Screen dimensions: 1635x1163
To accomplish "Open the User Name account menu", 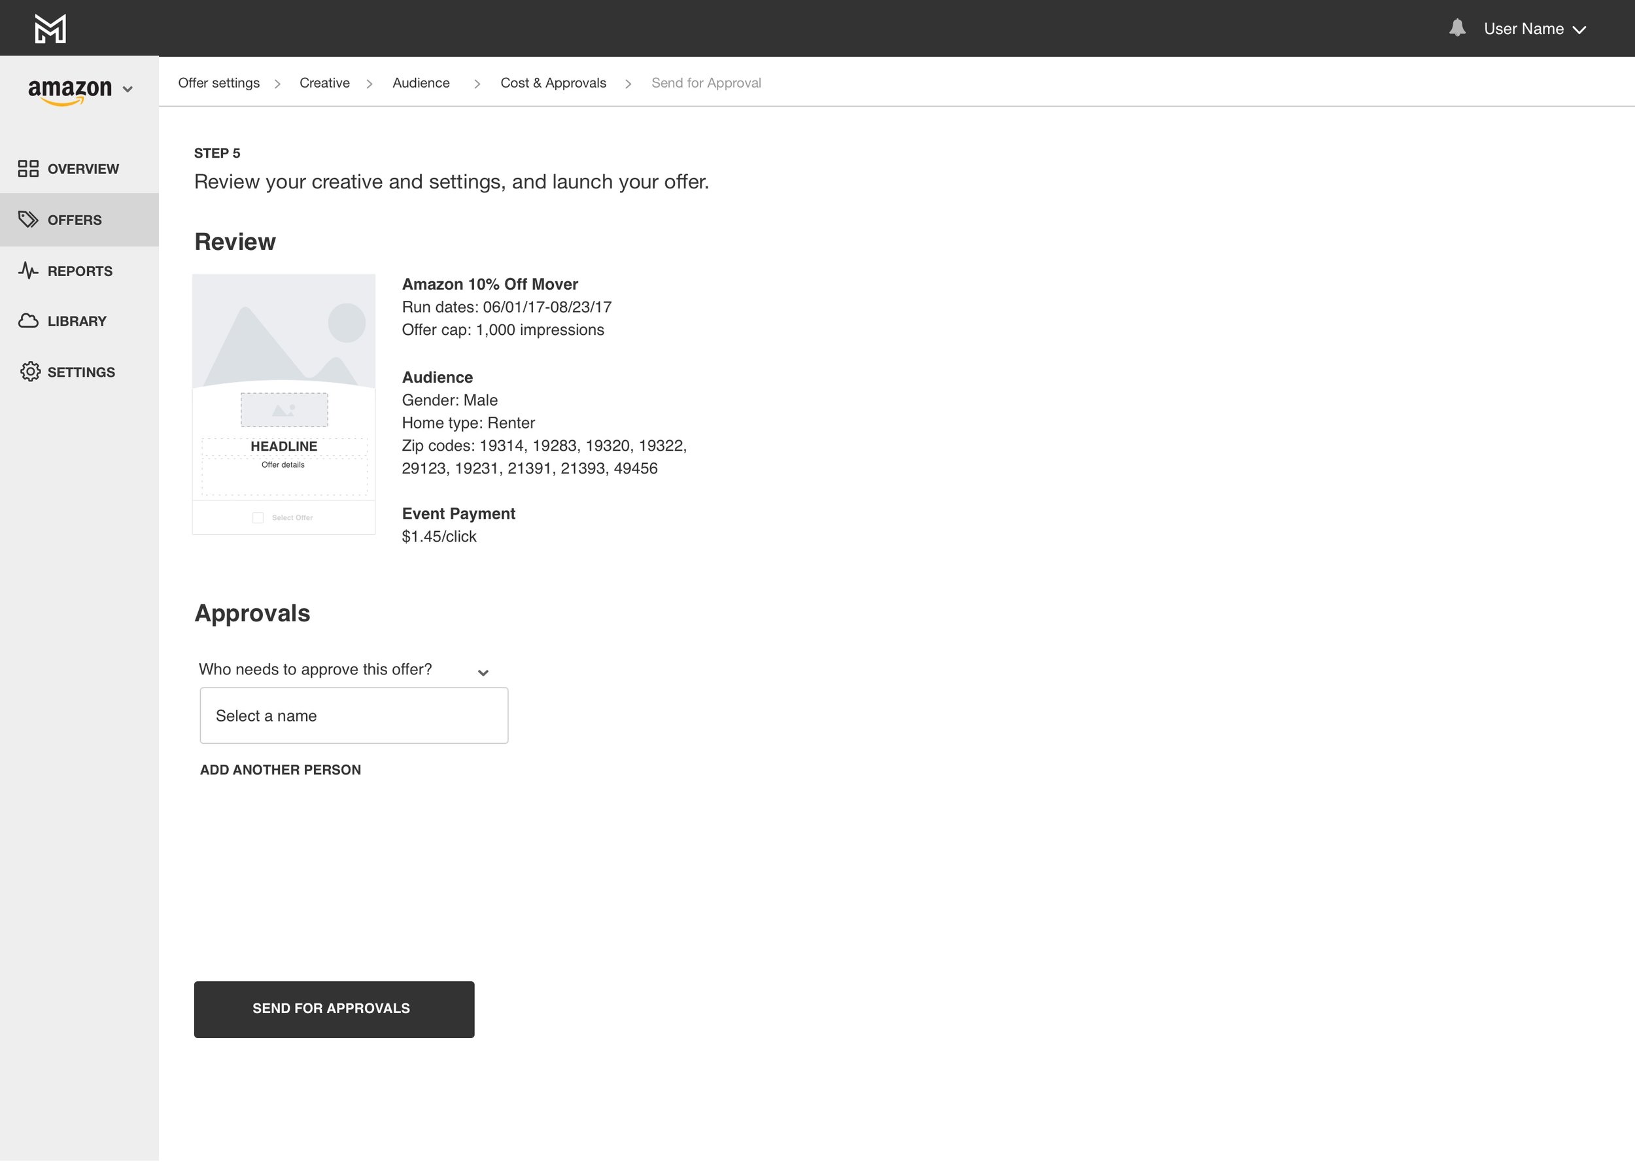I will [1534, 29].
